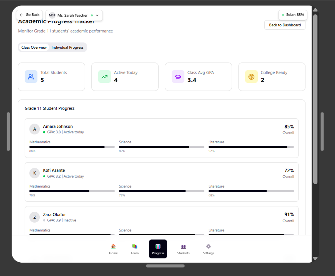Click Amara Johnson's Mathematics progress bar
The width and height of the screenshot is (335, 276).
tap(72, 147)
